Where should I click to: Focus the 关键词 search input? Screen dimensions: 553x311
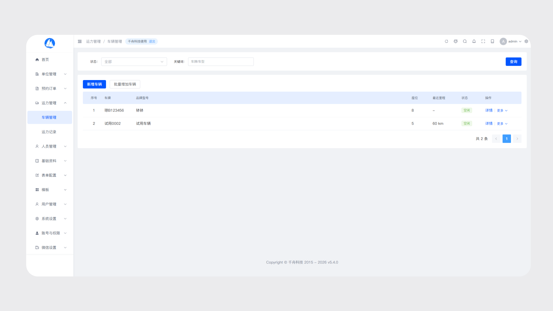[221, 62]
